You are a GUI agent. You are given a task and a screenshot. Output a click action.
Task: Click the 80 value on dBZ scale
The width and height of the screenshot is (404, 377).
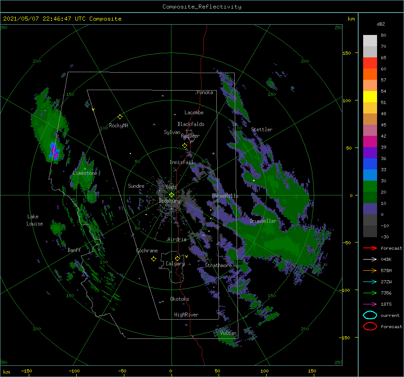[383, 35]
